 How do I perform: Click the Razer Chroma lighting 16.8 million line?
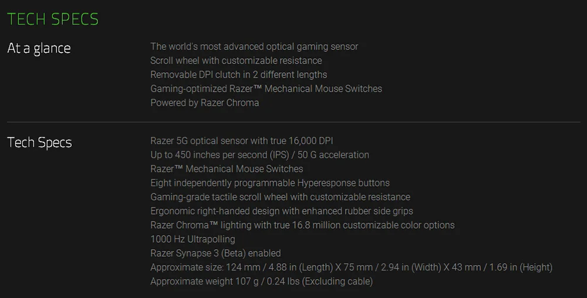tap(302, 225)
